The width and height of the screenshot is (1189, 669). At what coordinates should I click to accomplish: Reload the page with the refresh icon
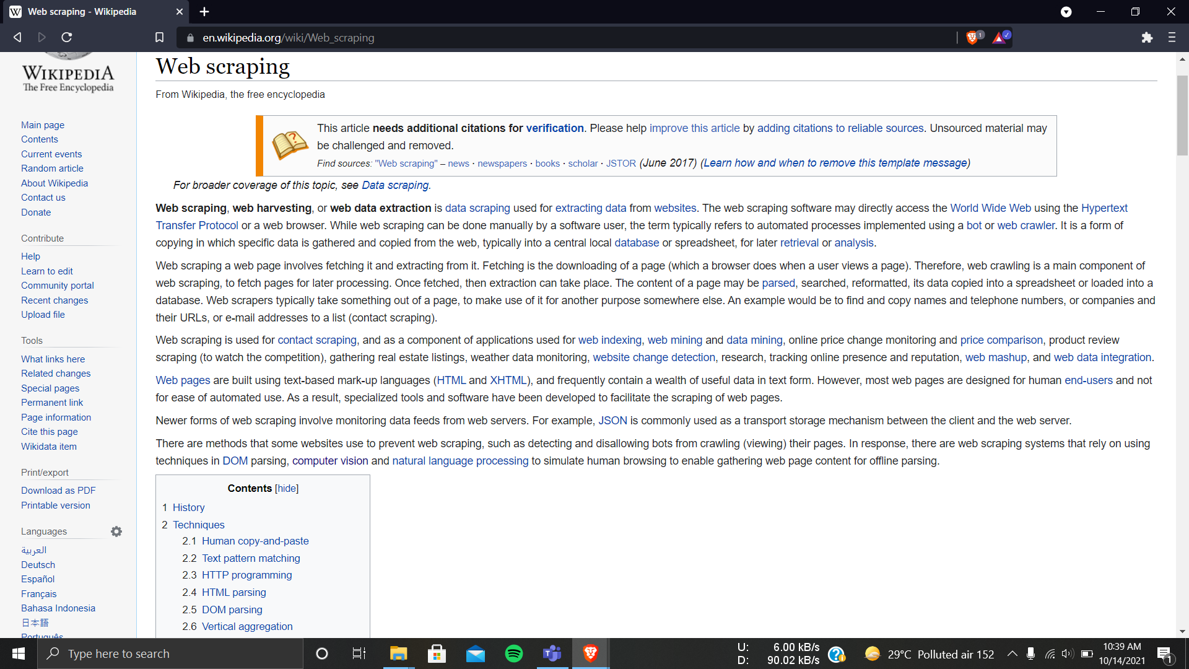tap(67, 38)
